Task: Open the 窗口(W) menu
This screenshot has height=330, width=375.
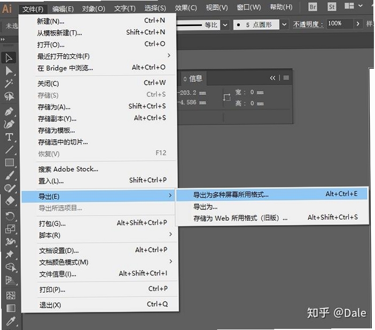Action: 249,7
